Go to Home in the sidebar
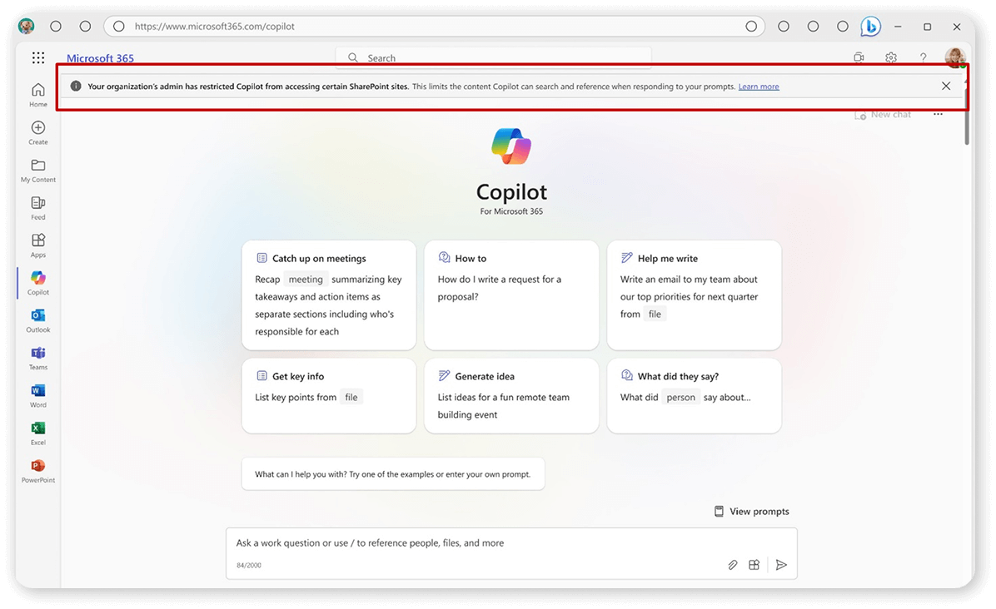 pos(38,95)
